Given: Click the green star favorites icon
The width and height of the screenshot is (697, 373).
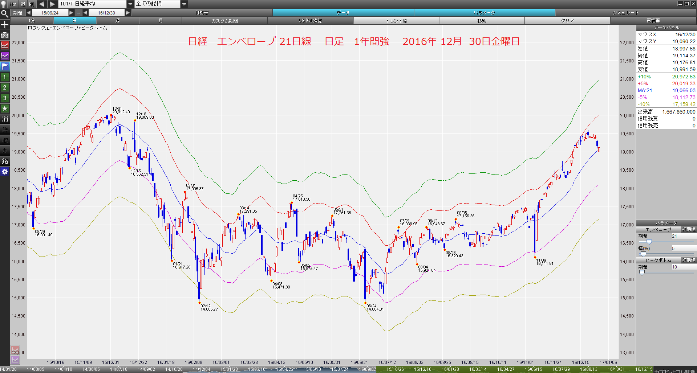Looking at the screenshot, I should pos(5,108).
